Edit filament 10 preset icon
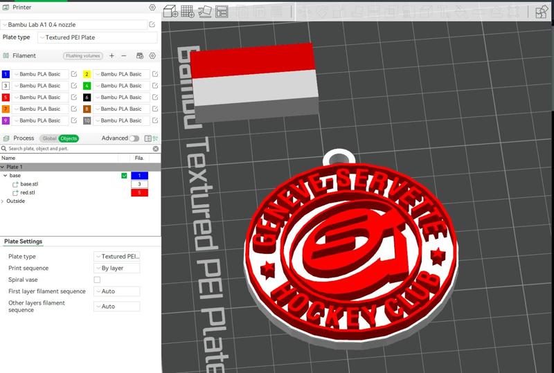 pos(154,120)
